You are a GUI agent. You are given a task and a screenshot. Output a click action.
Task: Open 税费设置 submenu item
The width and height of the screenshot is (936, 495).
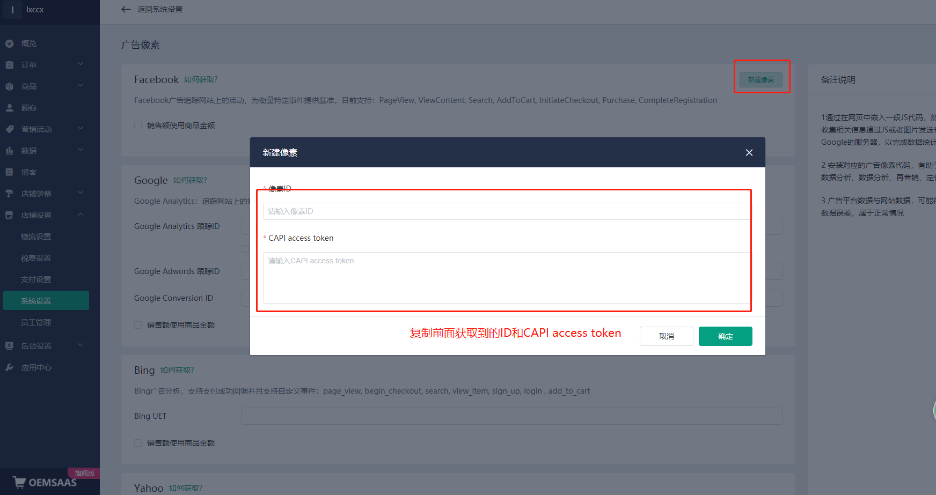[36, 258]
